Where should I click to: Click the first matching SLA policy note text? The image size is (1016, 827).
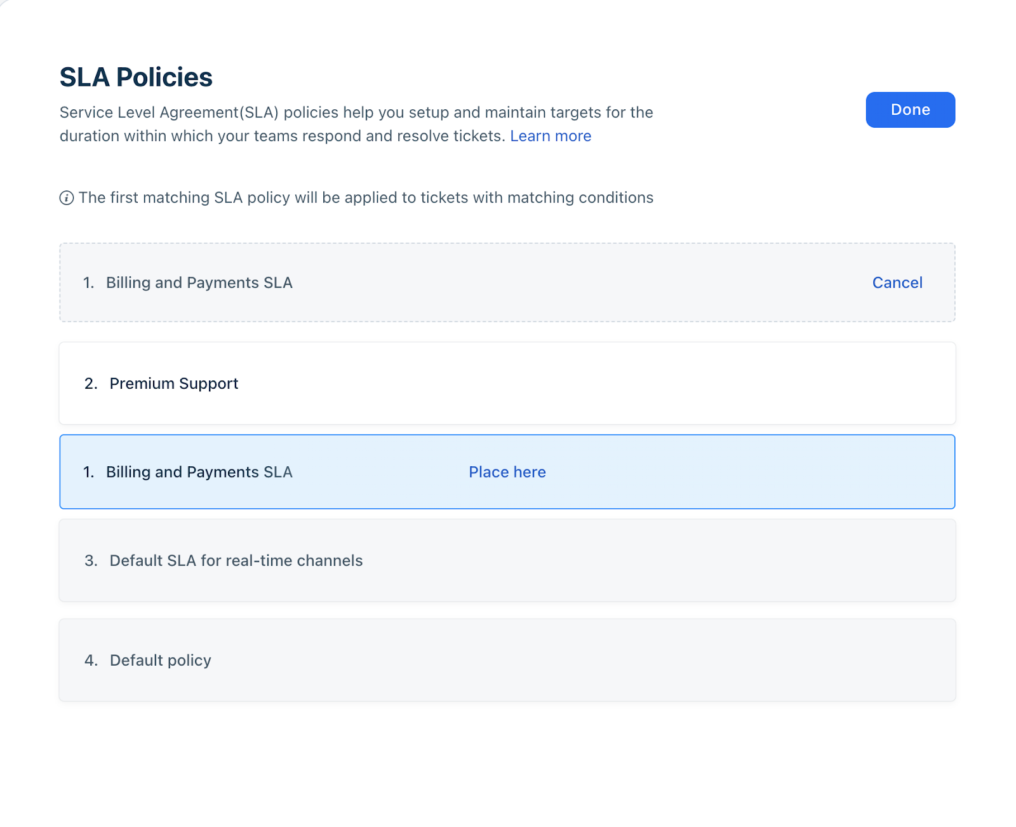366,198
